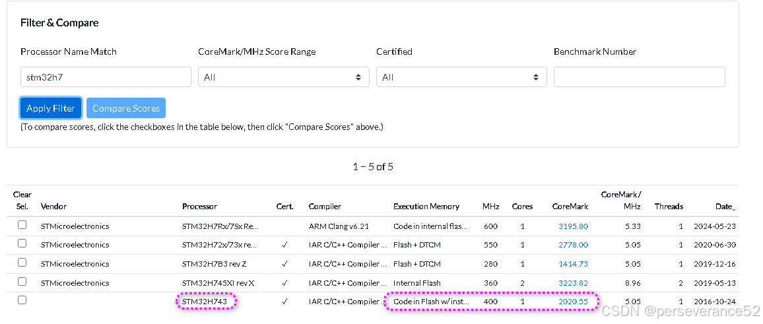Sort by the Date column header

pos(723,207)
